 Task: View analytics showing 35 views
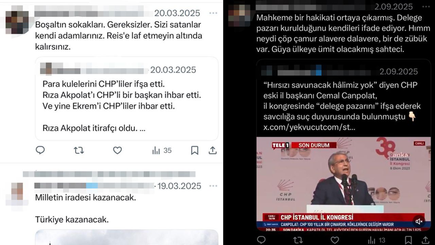click(x=162, y=150)
